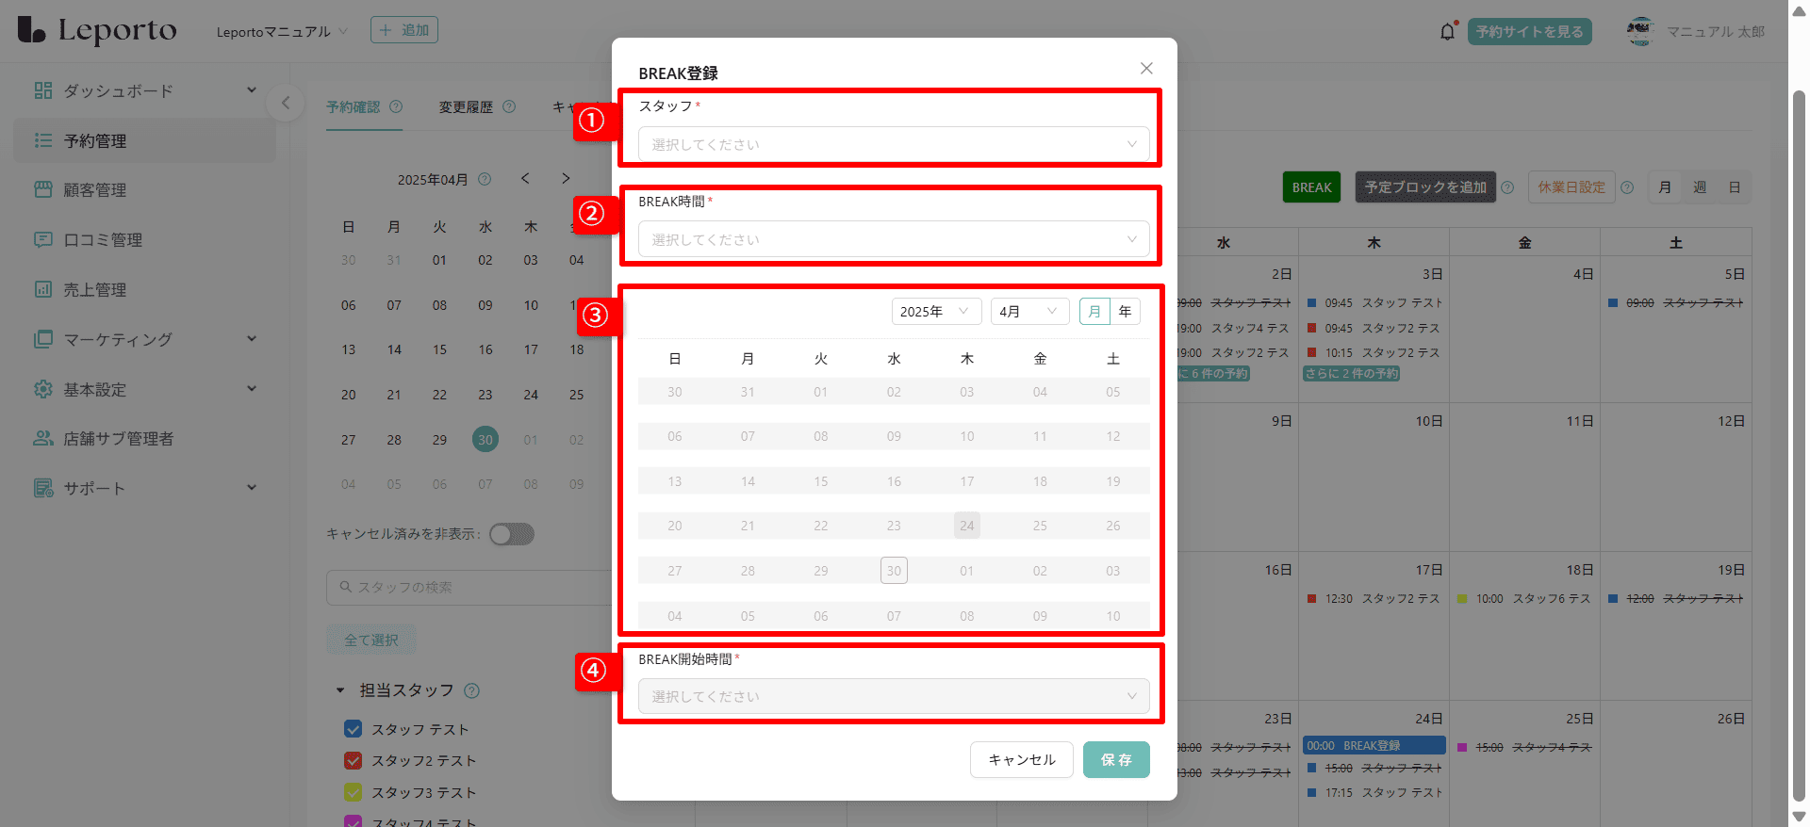Open the 4月 month dropdown

(1029, 311)
